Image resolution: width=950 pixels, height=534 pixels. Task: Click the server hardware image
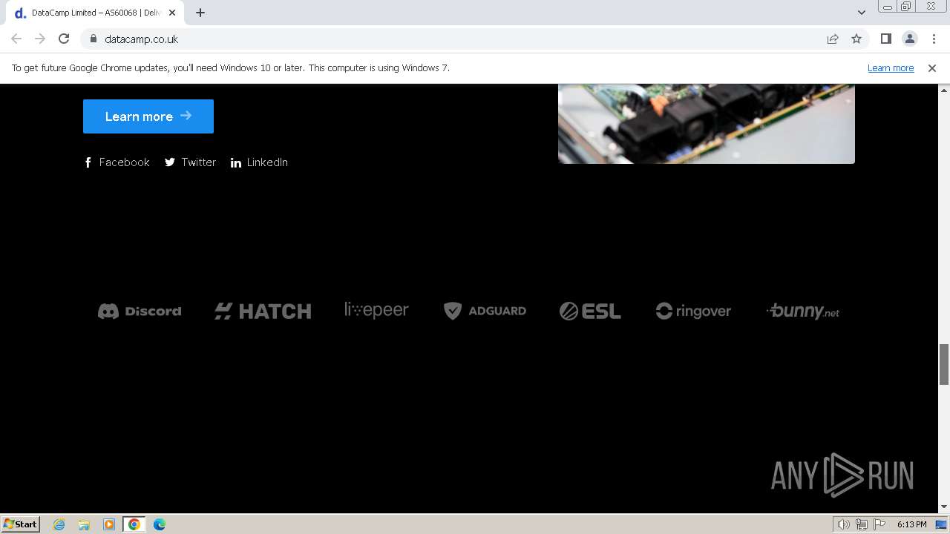pyautogui.click(x=707, y=124)
